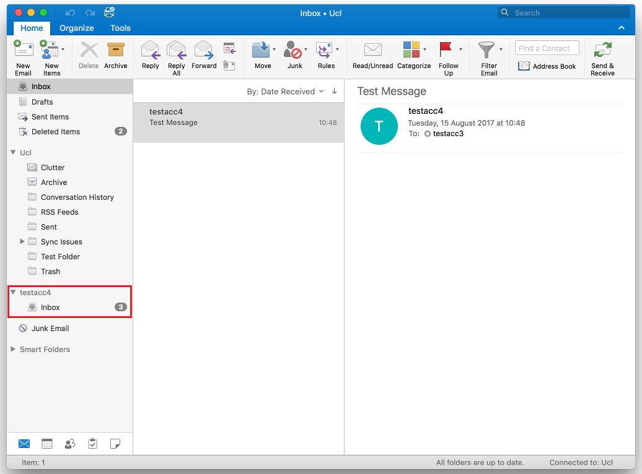The width and height of the screenshot is (642, 474).
Task: Click the Delete toolbar icon
Action: [89, 50]
